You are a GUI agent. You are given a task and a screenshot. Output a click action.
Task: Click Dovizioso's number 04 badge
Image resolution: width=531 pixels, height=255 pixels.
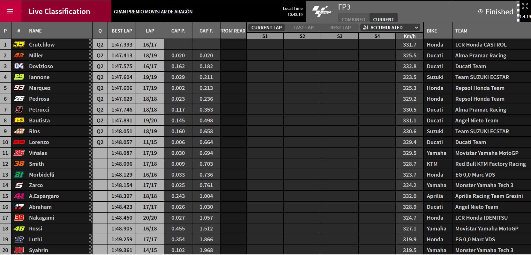(19, 66)
